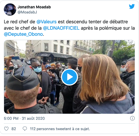139x136 pixels.
Task: Open the @Valeurs mention link
Action: click(47, 22)
